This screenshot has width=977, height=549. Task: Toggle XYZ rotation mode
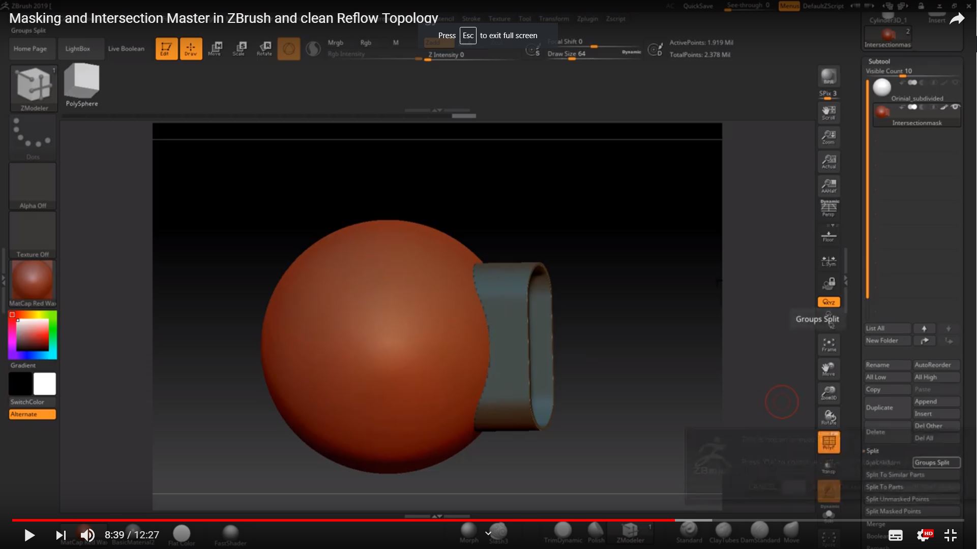point(828,302)
